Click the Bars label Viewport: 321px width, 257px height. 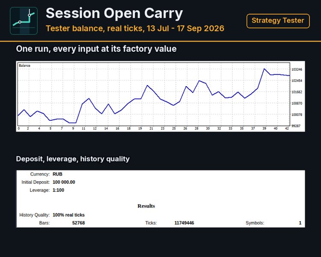point(45,223)
